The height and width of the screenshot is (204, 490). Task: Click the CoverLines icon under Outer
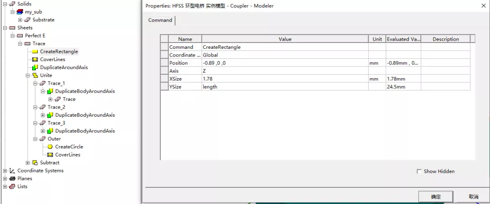(50, 155)
